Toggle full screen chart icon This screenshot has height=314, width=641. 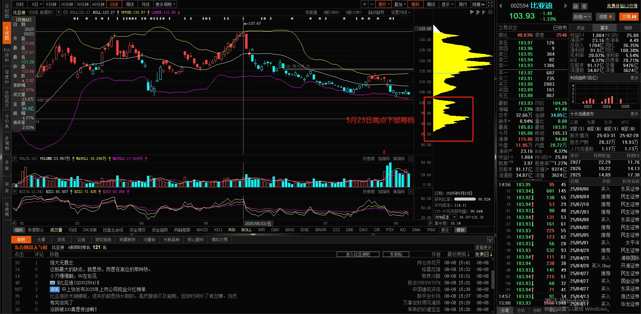coord(490,4)
